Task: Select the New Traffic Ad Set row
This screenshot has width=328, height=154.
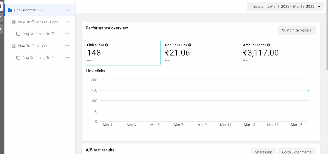Action: pyautogui.click(x=40, y=46)
